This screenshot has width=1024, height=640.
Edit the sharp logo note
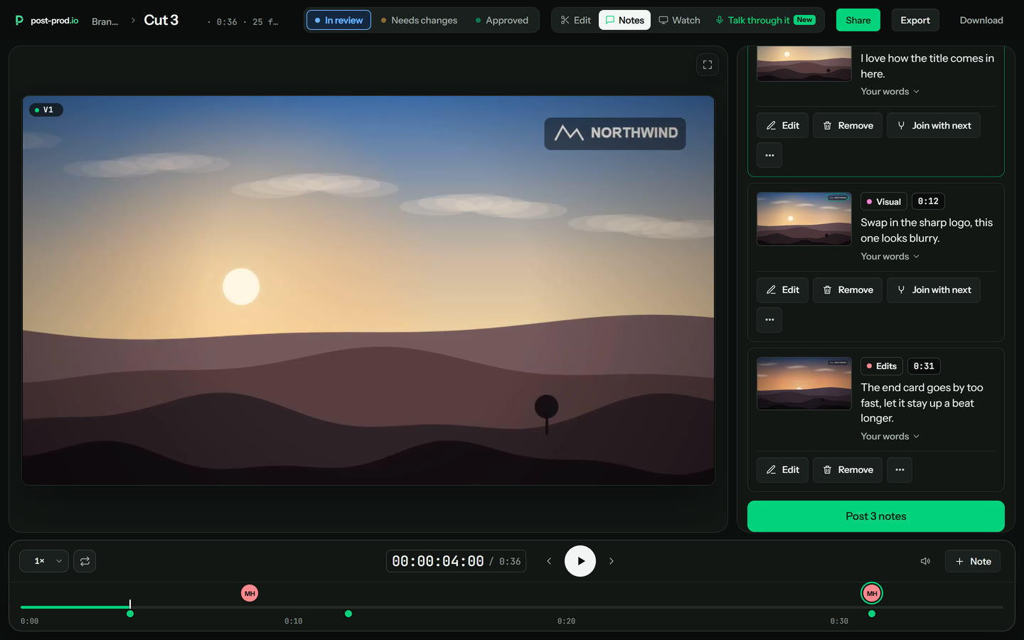tap(782, 290)
